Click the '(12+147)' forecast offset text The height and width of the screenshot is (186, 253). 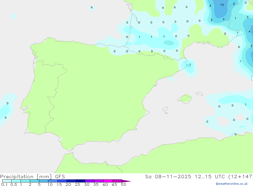241,177
